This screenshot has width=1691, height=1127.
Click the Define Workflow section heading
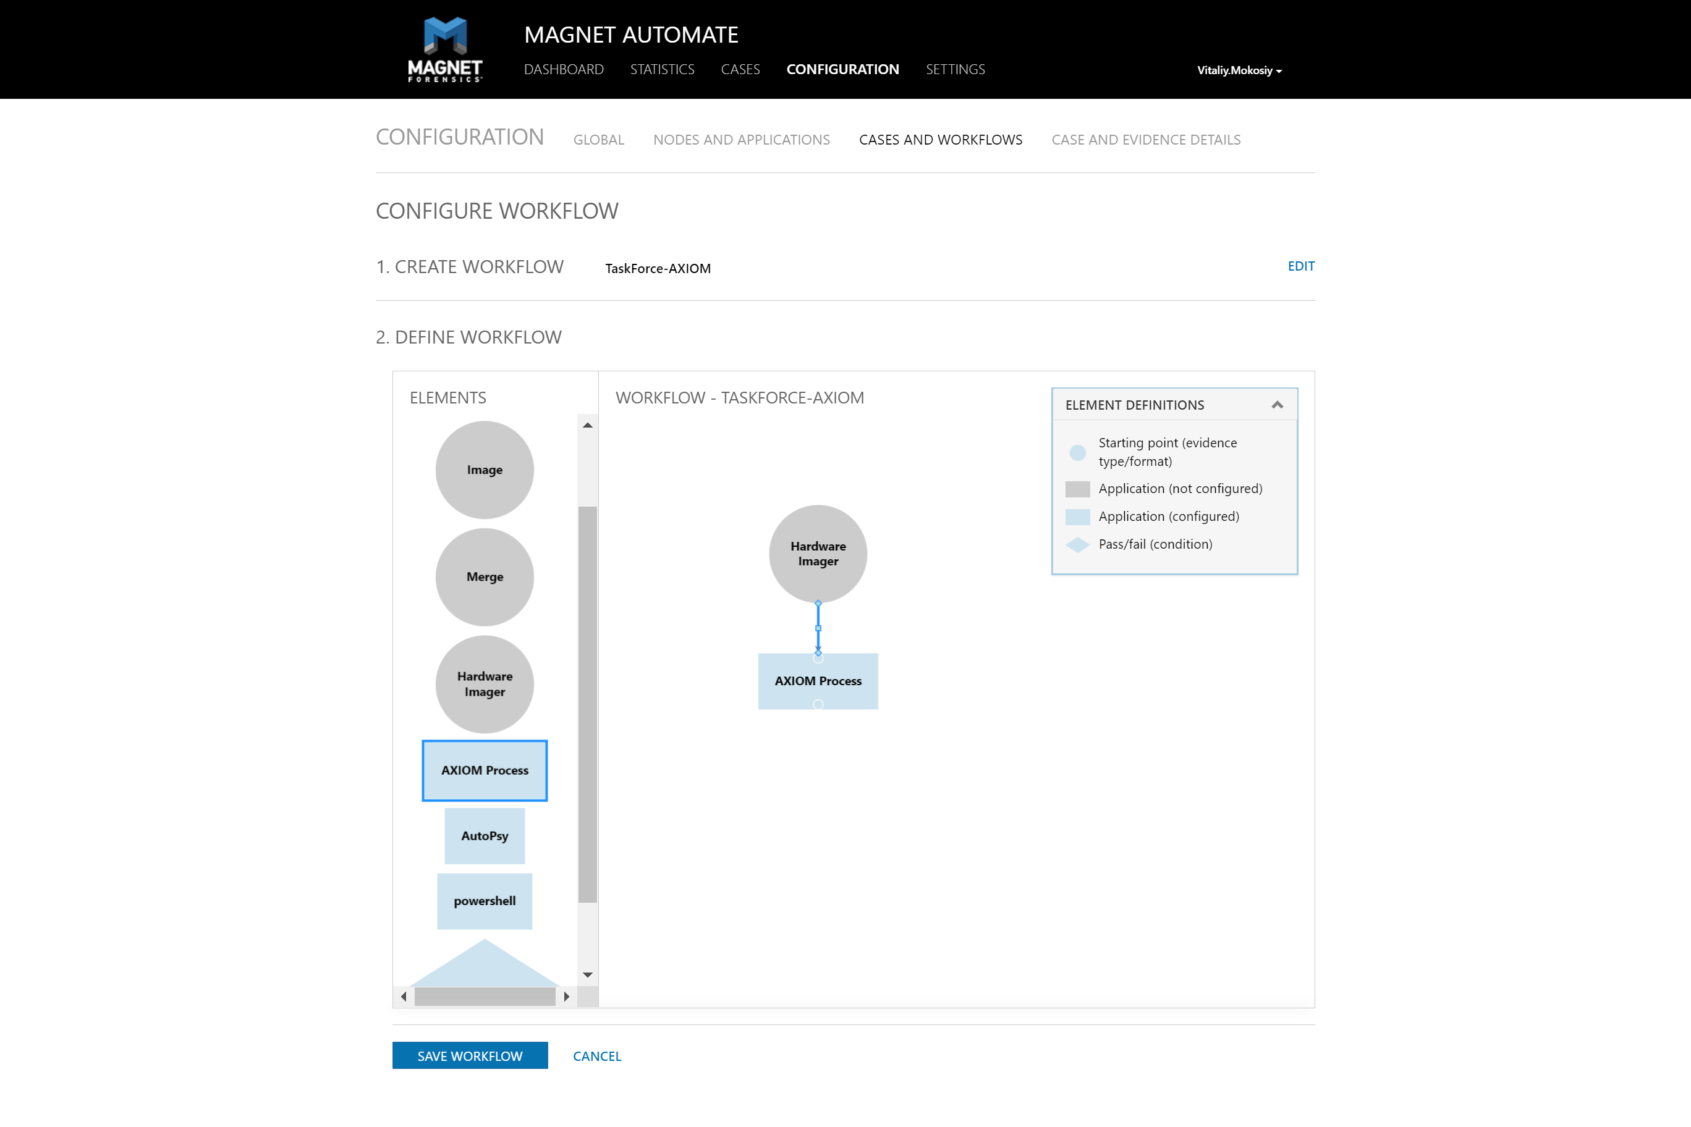click(x=468, y=337)
